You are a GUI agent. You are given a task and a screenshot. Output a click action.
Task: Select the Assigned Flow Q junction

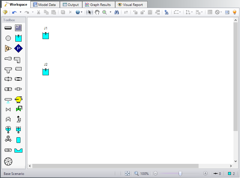pos(8,49)
